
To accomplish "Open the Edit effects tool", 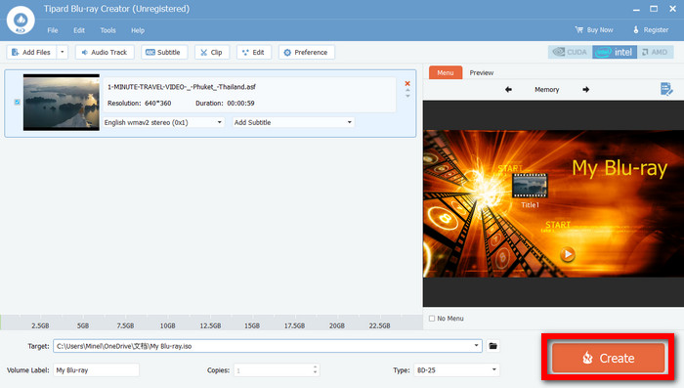I will pyautogui.click(x=253, y=53).
